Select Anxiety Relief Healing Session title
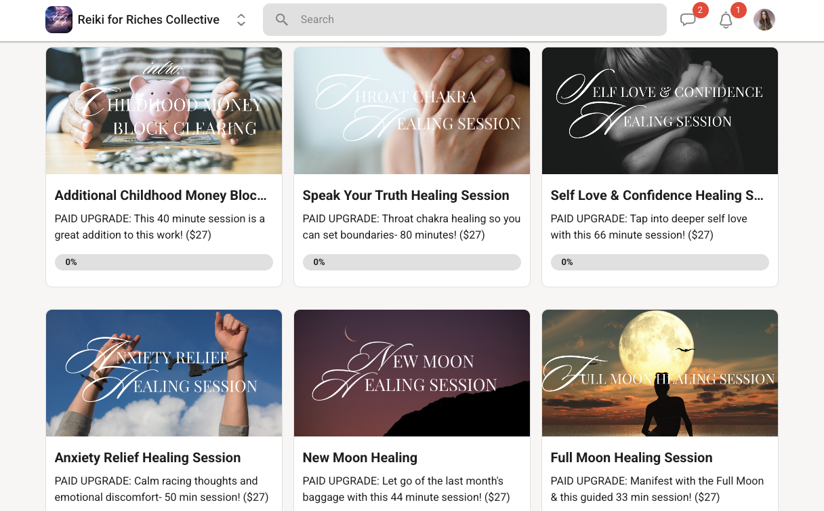This screenshot has height=511, width=824. tap(148, 457)
